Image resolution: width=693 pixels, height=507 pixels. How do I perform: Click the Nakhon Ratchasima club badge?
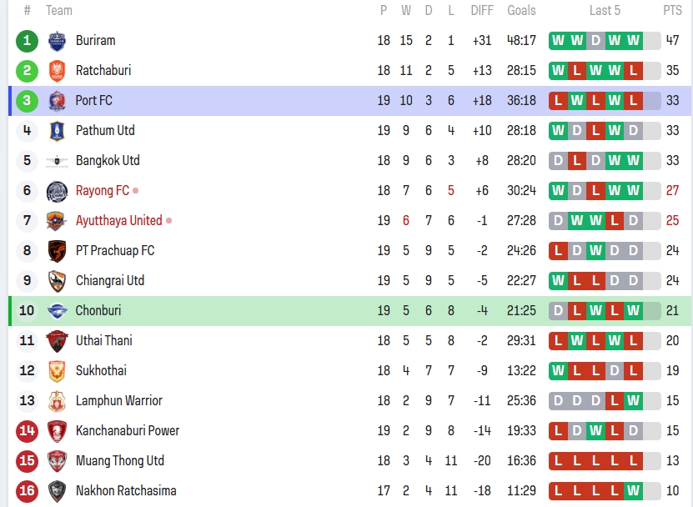pyautogui.click(x=57, y=491)
